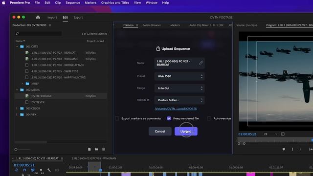The width and height of the screenshot is (313, 176).
Task: Add marker in Program monitor
Action: click(x=284, y=149)
